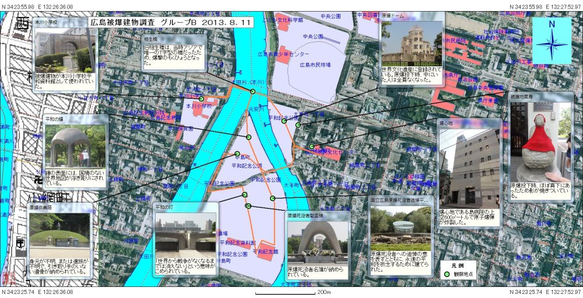583x298 pixels.
Task: Click the north compass rose icon
Action: [x=552, y=40]
